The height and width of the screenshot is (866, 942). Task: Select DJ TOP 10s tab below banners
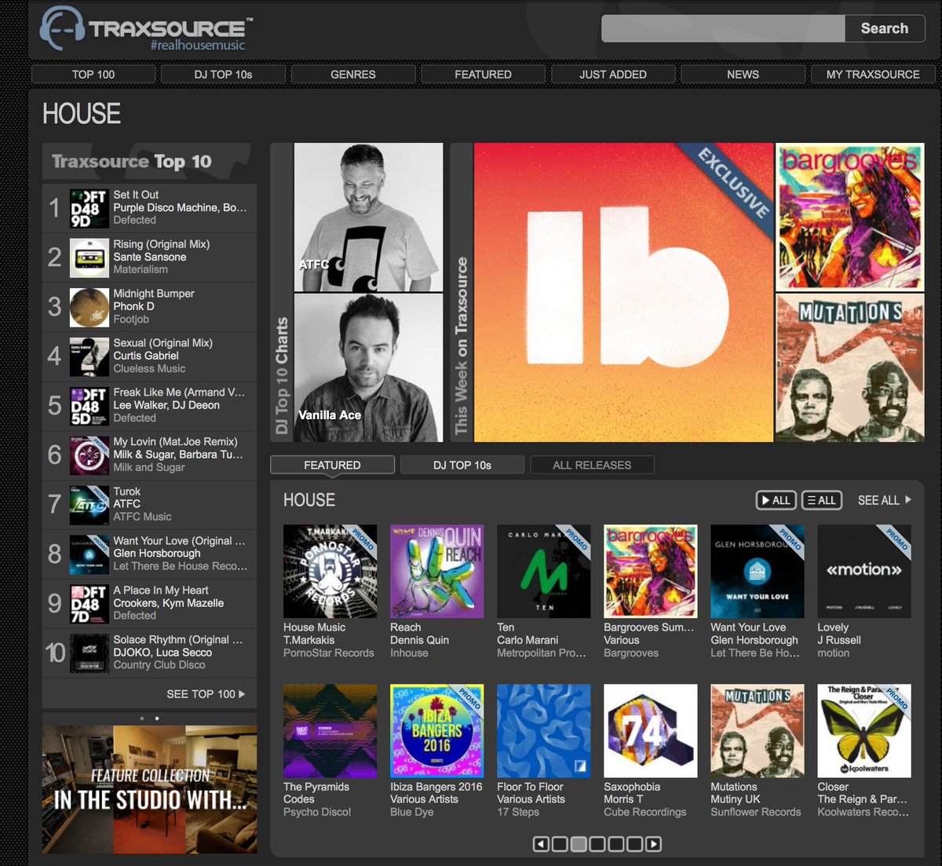click(x=462, y=465)
